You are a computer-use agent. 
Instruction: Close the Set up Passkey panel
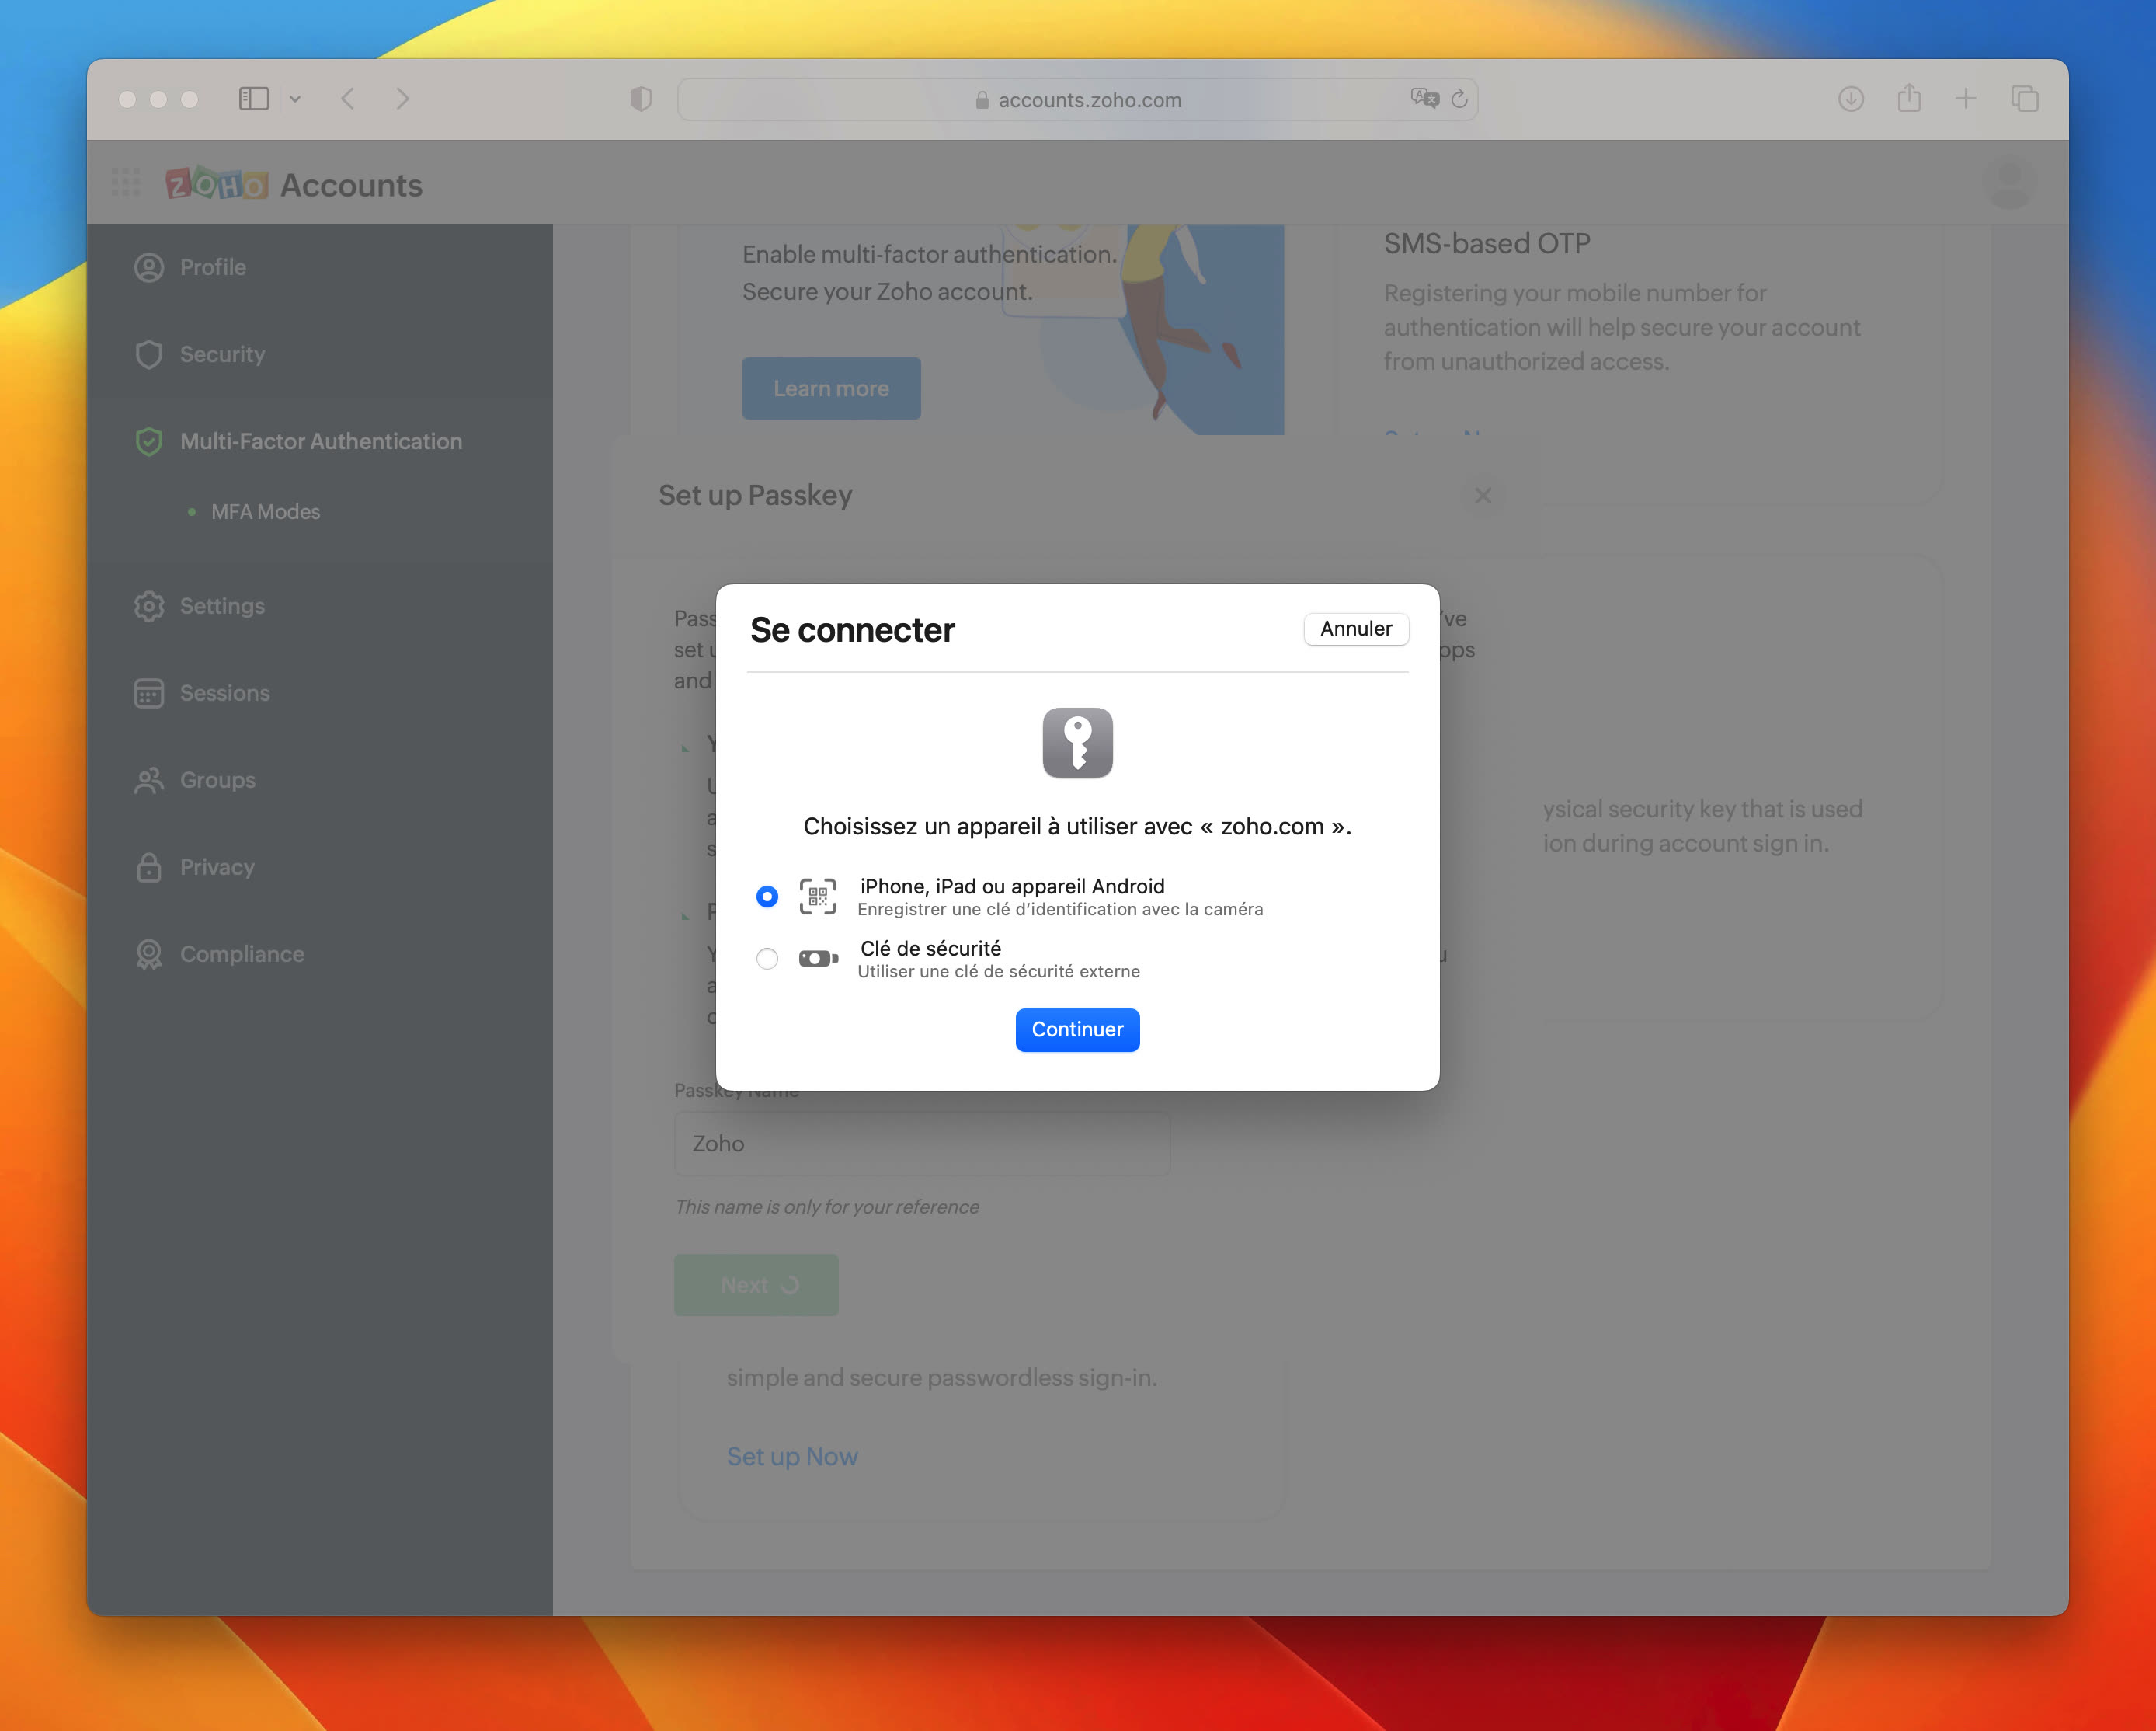1483,495
